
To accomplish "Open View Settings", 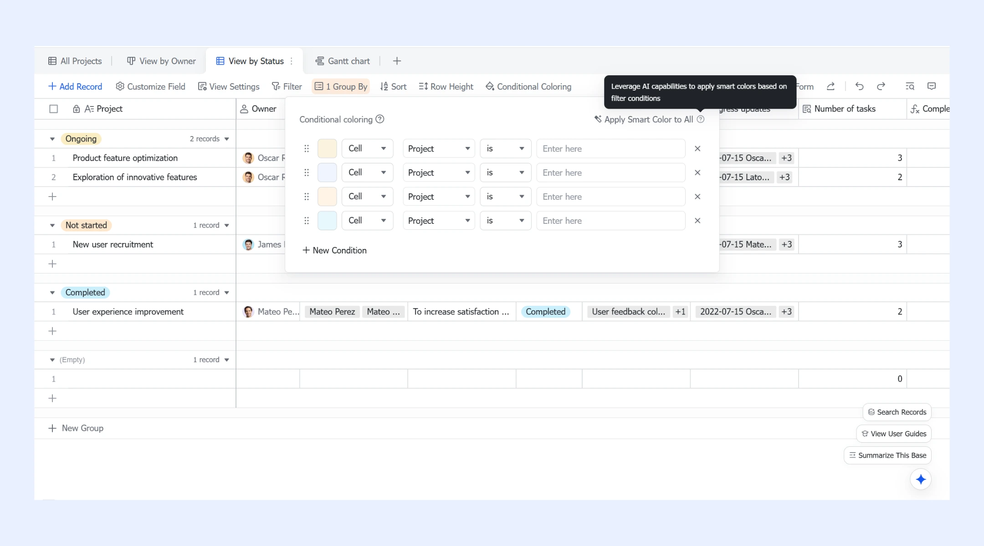I will click(x=229, y=86).
